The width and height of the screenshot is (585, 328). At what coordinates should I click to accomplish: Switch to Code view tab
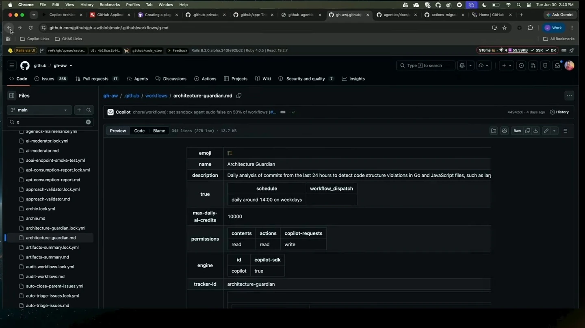[x=139, y=131]
